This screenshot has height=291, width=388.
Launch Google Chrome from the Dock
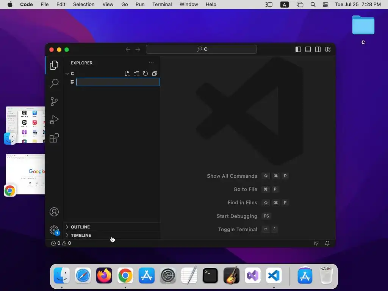pyautogui.click(x=125, y=275)
